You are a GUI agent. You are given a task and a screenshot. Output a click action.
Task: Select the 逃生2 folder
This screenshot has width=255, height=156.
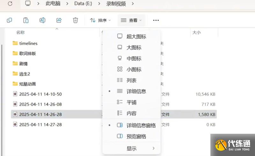[25, 74]
